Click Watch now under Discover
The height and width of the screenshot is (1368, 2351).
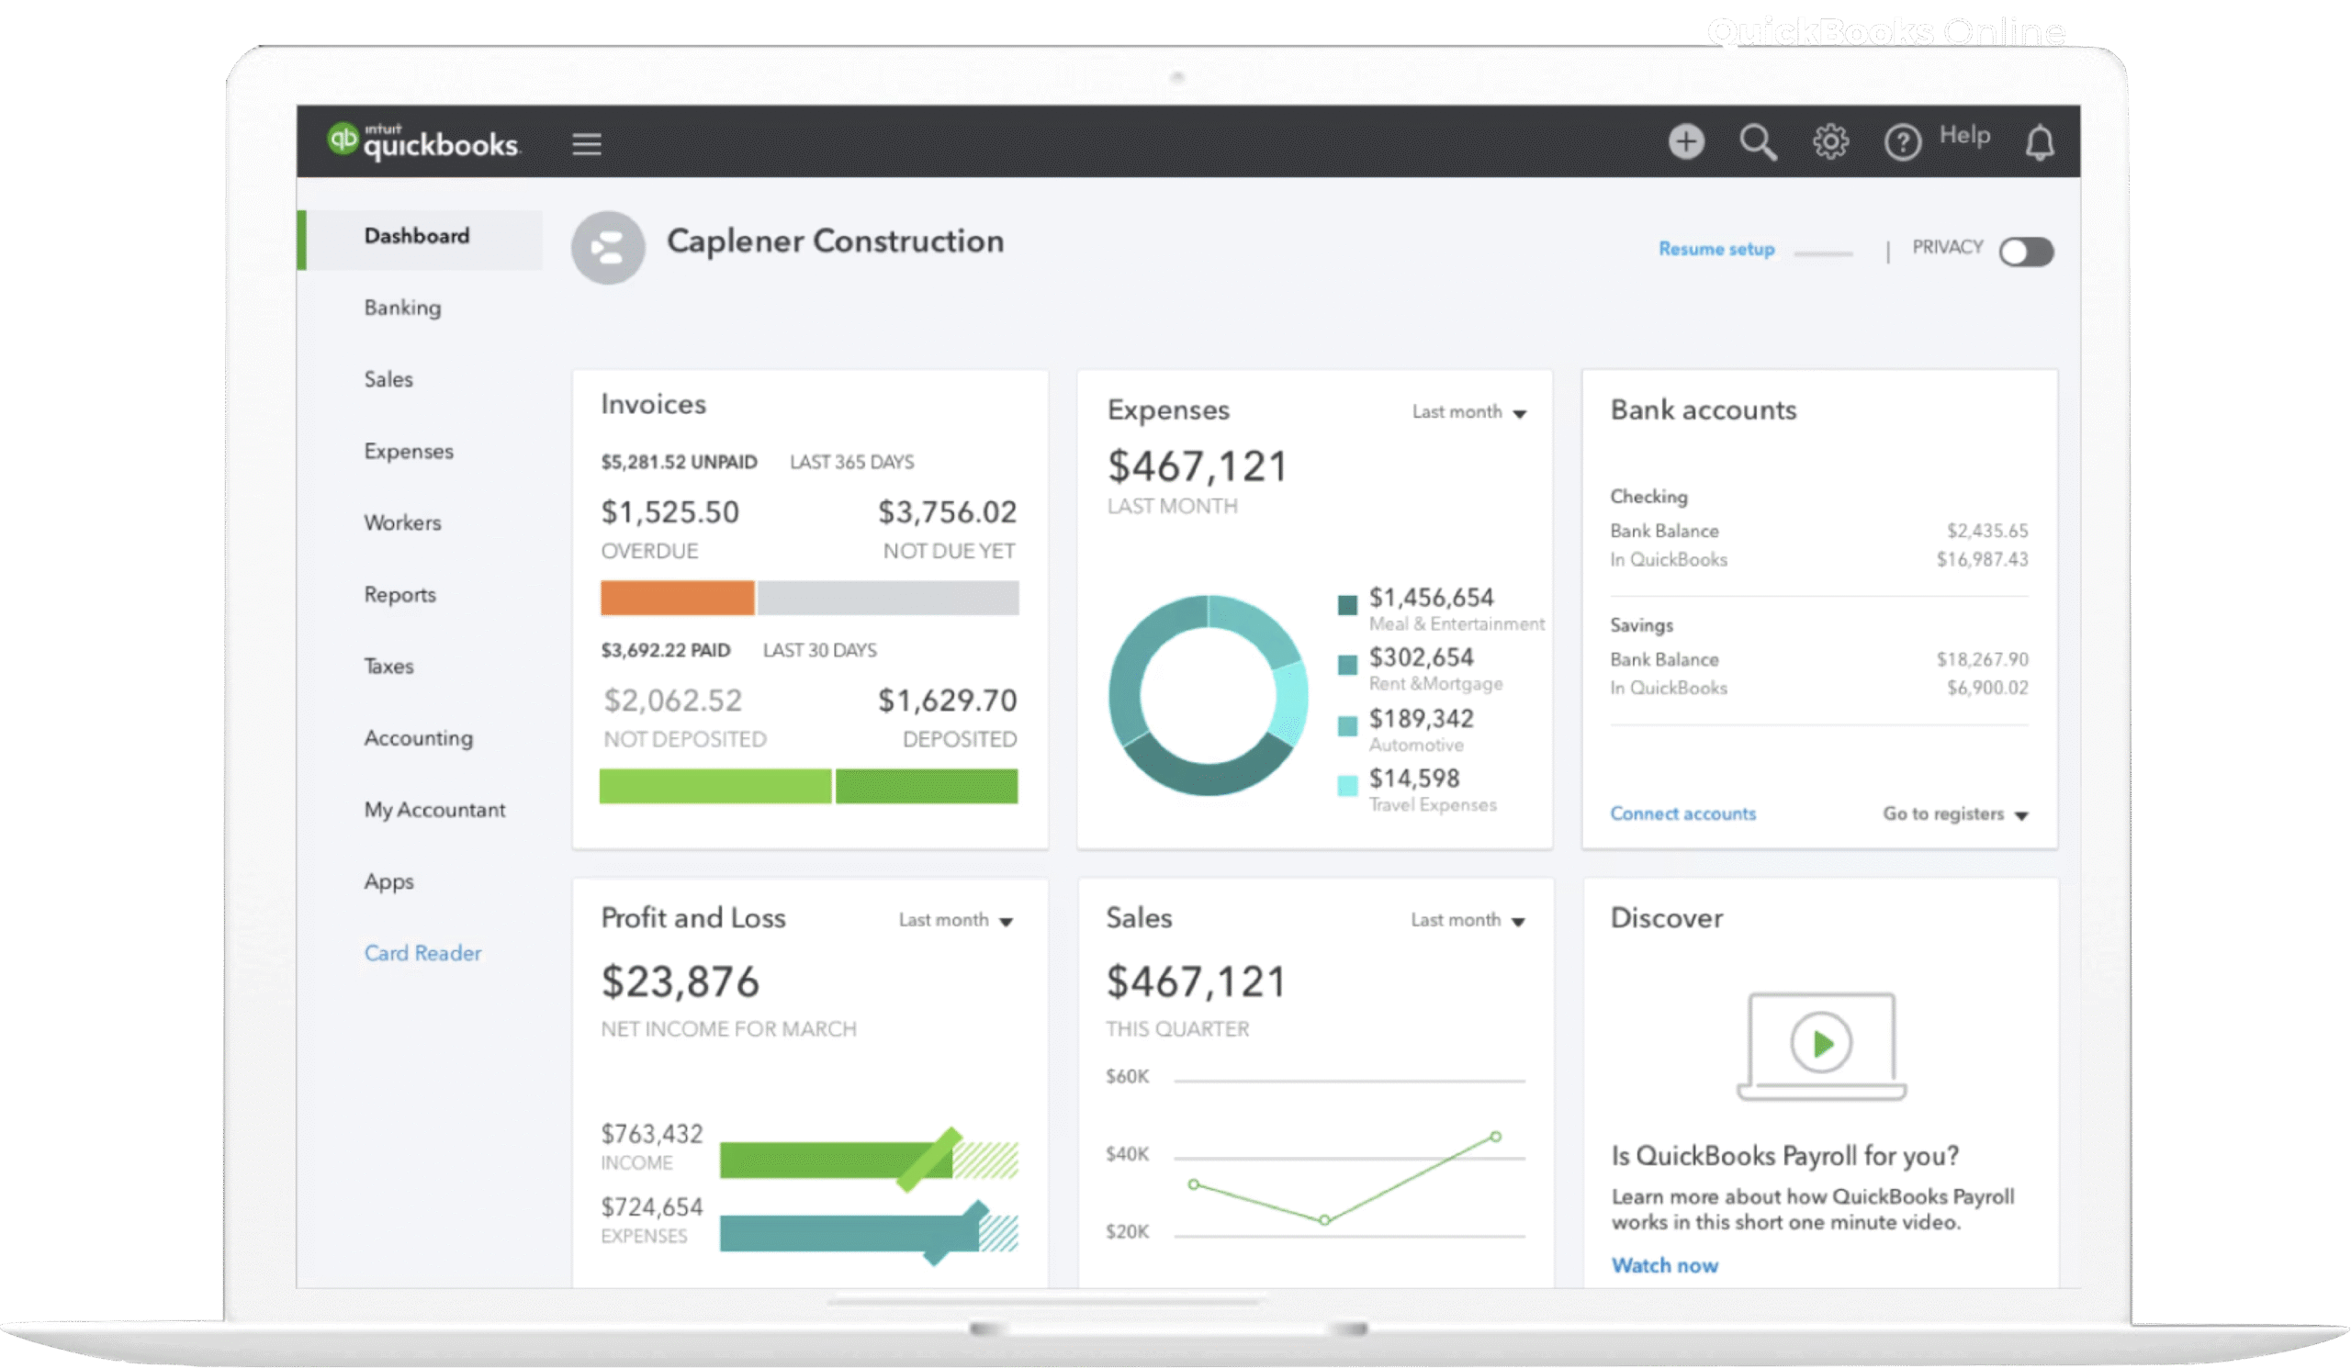click(x=1664, y=1264)
